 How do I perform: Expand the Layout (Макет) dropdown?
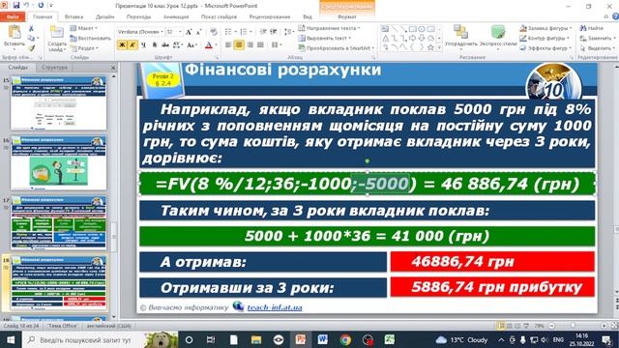(83, 28)
